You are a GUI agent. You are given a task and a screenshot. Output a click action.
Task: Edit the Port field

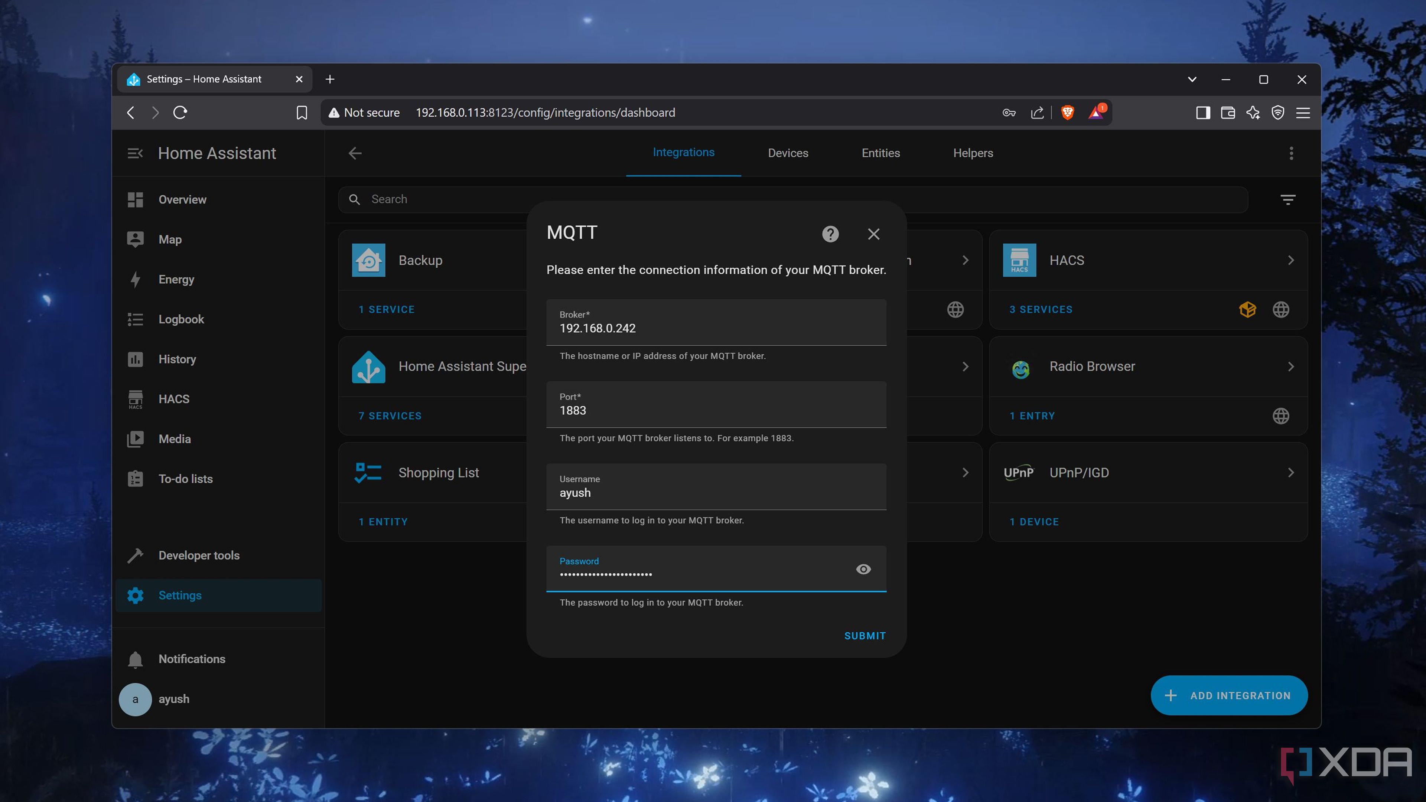(x=716, y=405)
